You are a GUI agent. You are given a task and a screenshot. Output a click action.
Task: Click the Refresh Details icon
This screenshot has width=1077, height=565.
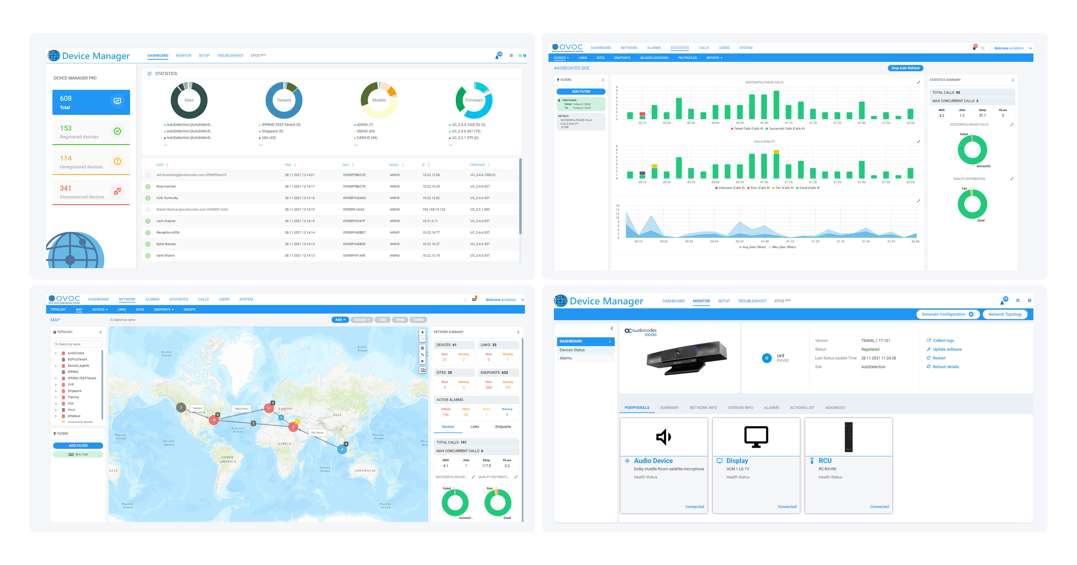point(928,367)
